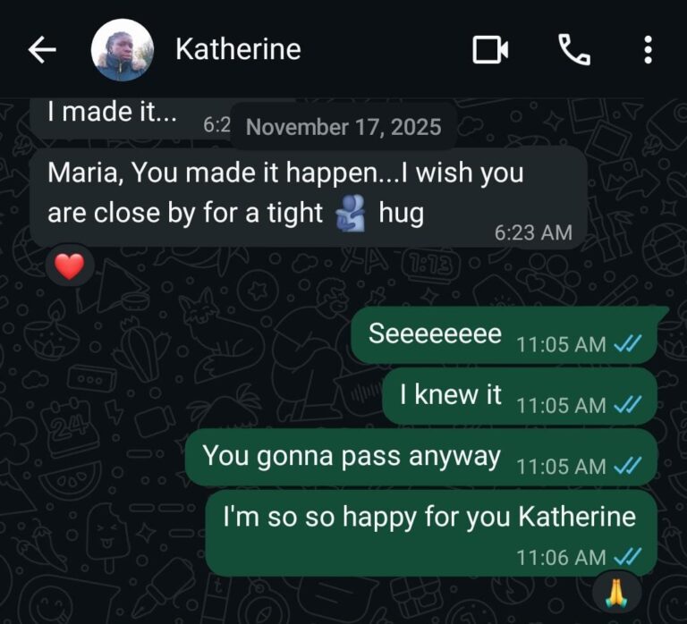This screenshot has height=624, width=687.
Task: Open Katherine's profile picture
Action: tap(123, 50)
